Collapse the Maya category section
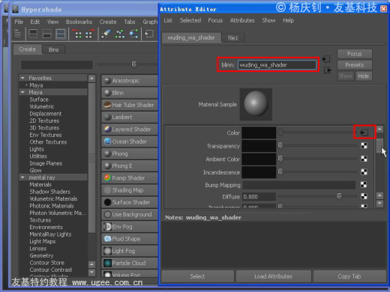 (22, 92)
